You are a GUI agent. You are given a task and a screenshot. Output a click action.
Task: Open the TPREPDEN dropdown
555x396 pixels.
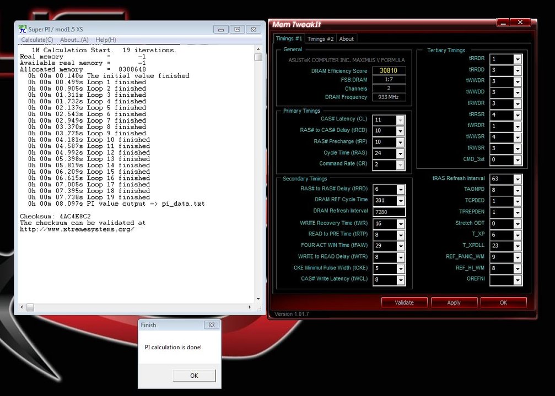coord(518,213)
